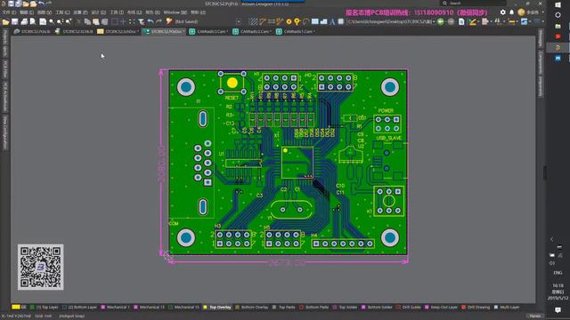Toggle the Top Layer color box
Screen dimensions: 570x320
pos(32,308)
